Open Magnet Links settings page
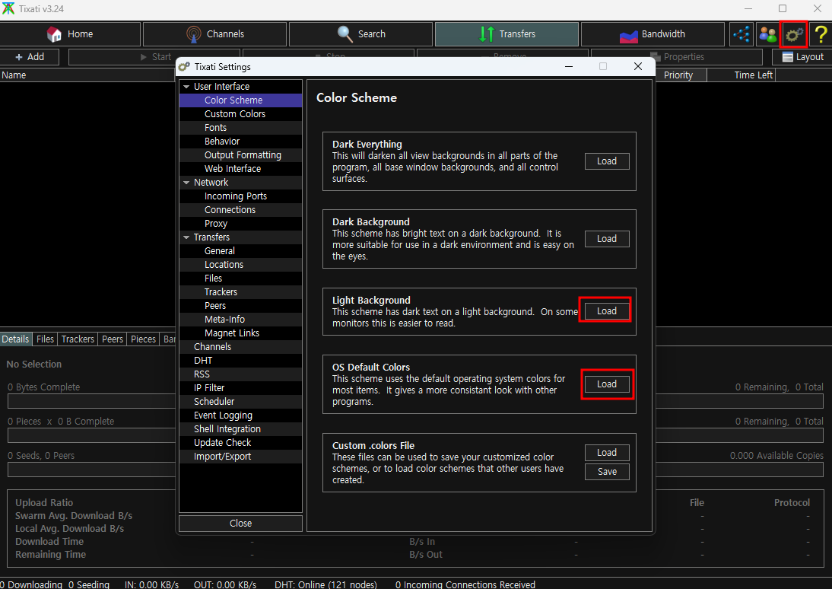Viewport: 832px width, 589px height. pos(240,333)
